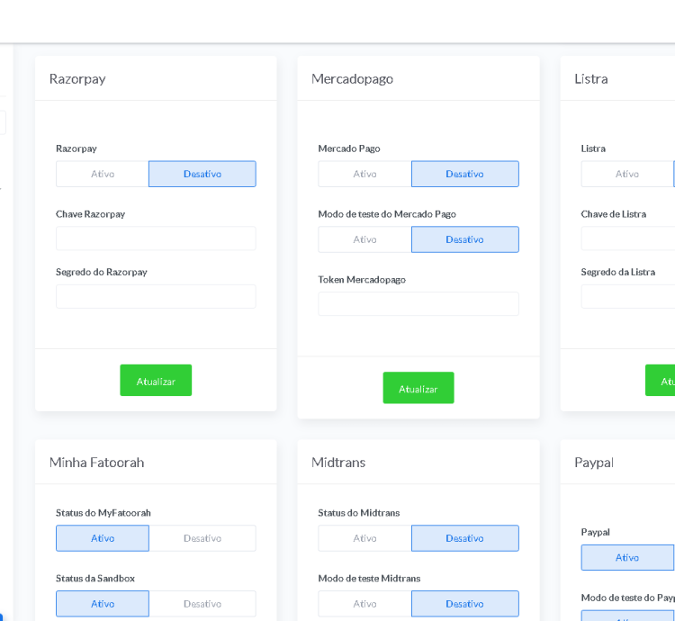
Task: Select the Segredo da Listra input
Action: (628, 297)
